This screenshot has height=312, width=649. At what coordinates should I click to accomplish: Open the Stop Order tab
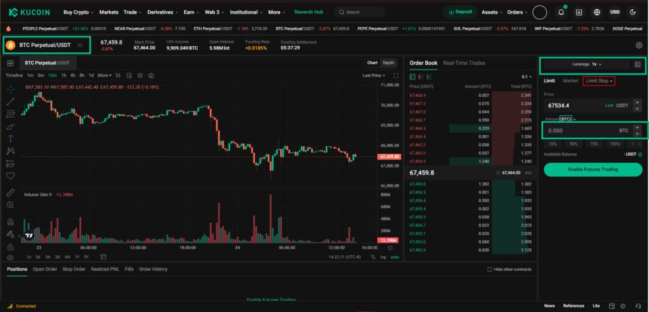click(x=74, y=270)
